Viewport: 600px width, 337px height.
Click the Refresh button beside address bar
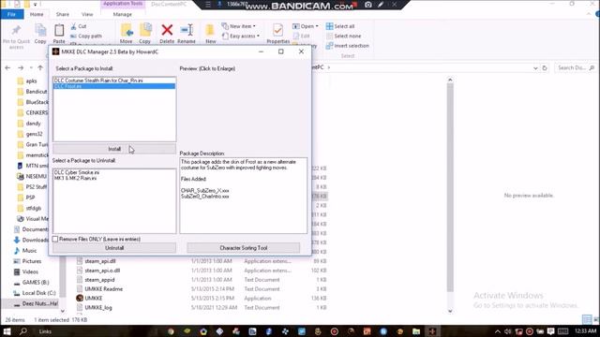[545, 68]
